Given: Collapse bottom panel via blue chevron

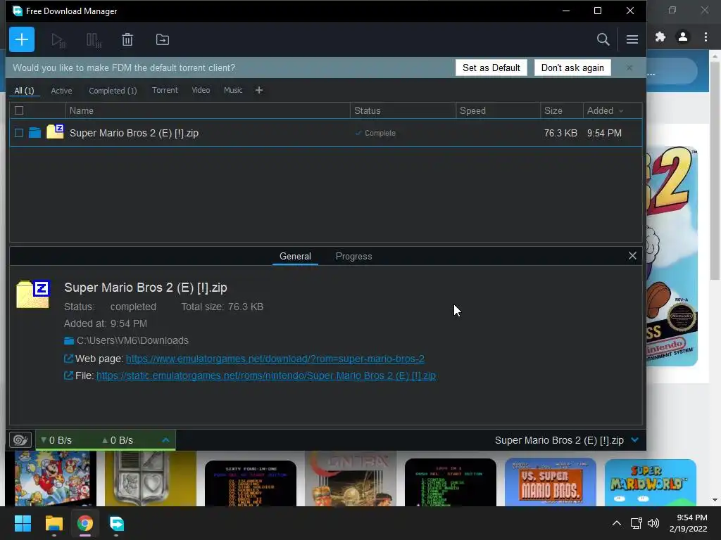Looking at the screenshot, I should coord(635,440).
